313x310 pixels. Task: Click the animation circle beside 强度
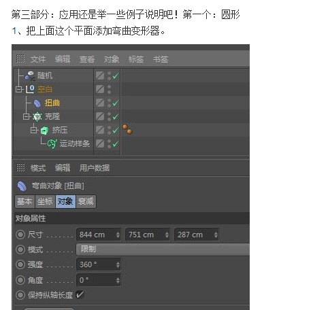[x=20, y=264]
